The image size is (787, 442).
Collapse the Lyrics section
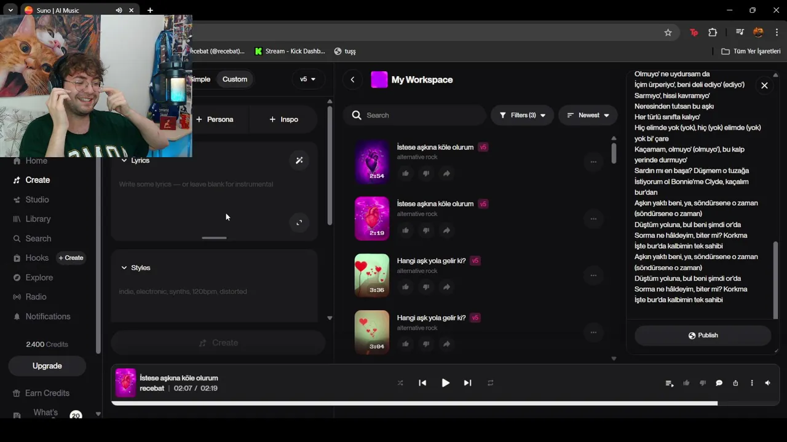coord(135,160)
